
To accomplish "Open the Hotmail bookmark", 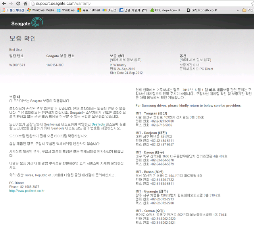I will click(89, 10).
